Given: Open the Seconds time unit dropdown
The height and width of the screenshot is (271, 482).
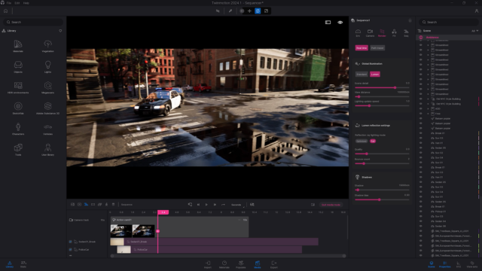Looking at the screenshot, I should pyautogui.click(x=238, y=205).
